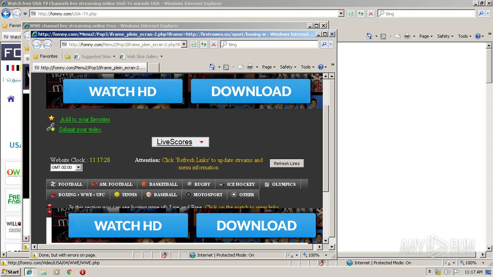Click the front popup tab titled fomny.com/Menu2/Pop3
493x277 pixels.
point(90,68)
